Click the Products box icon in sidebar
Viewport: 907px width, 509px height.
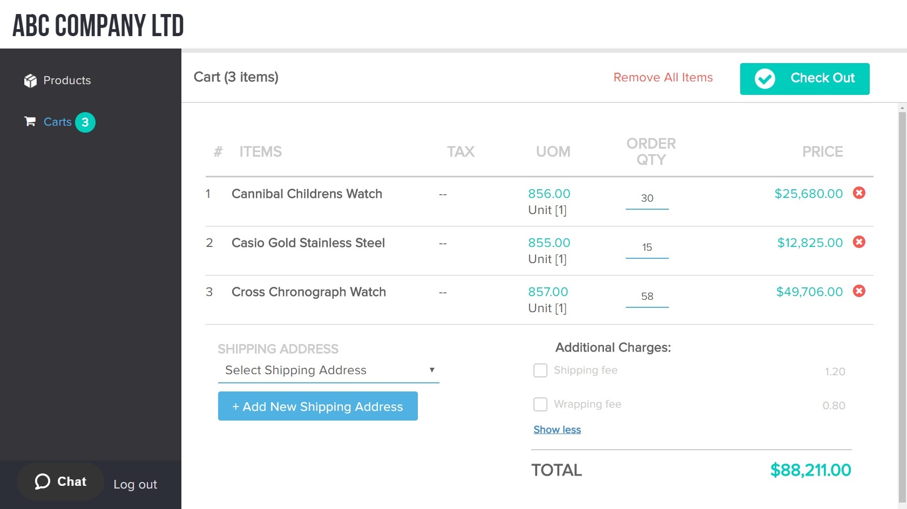[30, 80]
